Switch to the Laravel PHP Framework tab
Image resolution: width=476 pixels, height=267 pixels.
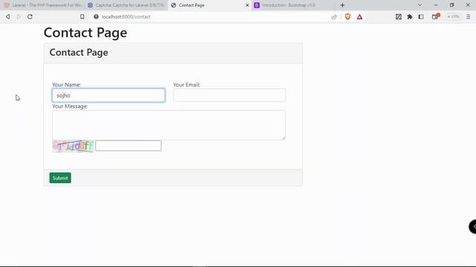42,5
